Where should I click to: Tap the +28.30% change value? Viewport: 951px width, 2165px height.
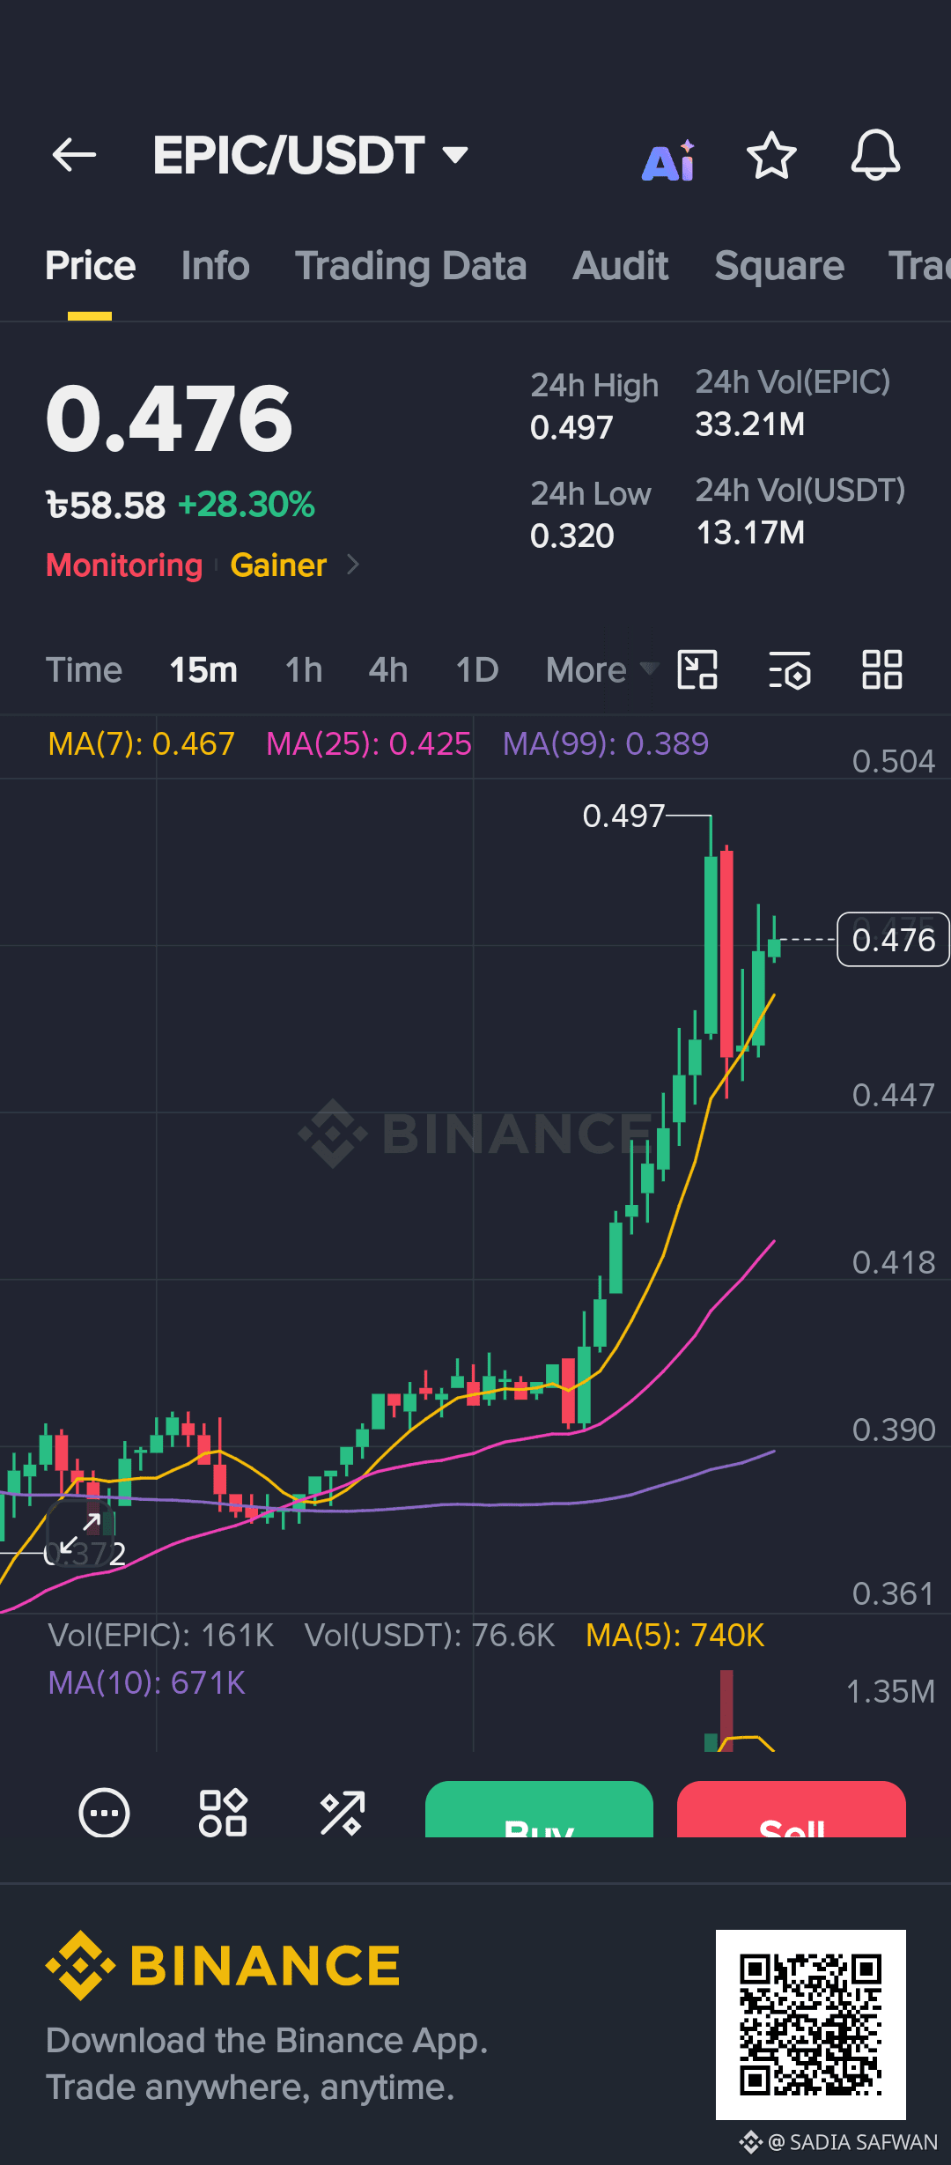point(247,505)
